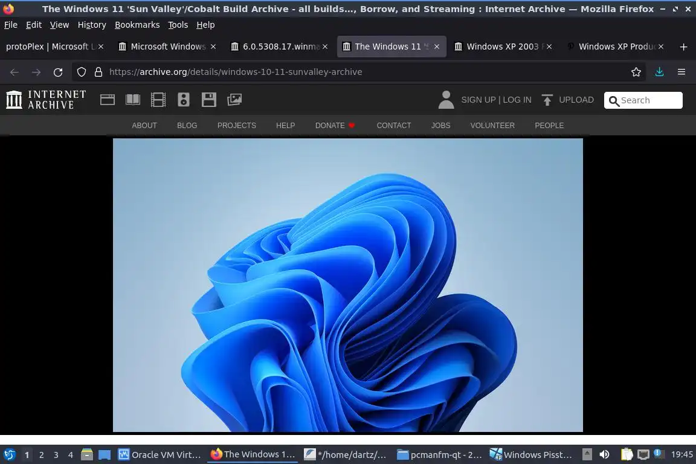The height and width of the screenshot is (464, 696).
Task: Open the Tools menu
Action: pyautogui.click(x=178, y=25)
